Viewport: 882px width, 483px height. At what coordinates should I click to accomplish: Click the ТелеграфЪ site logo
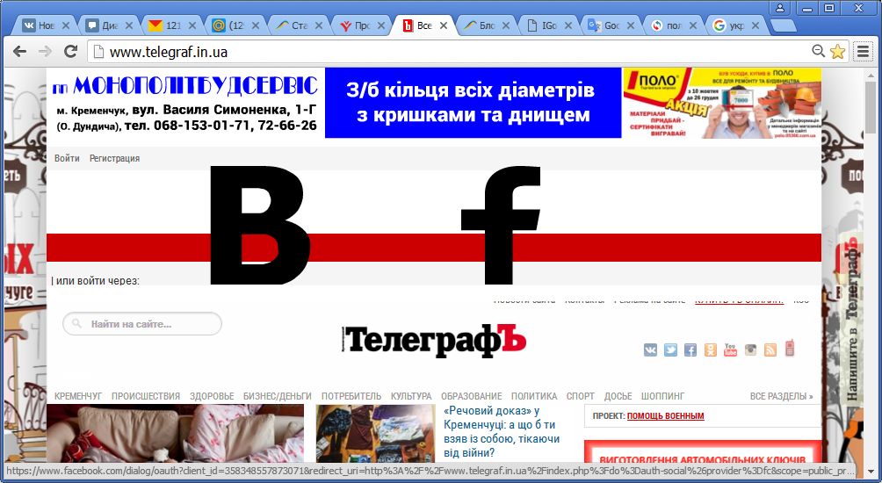pos(434,341)
